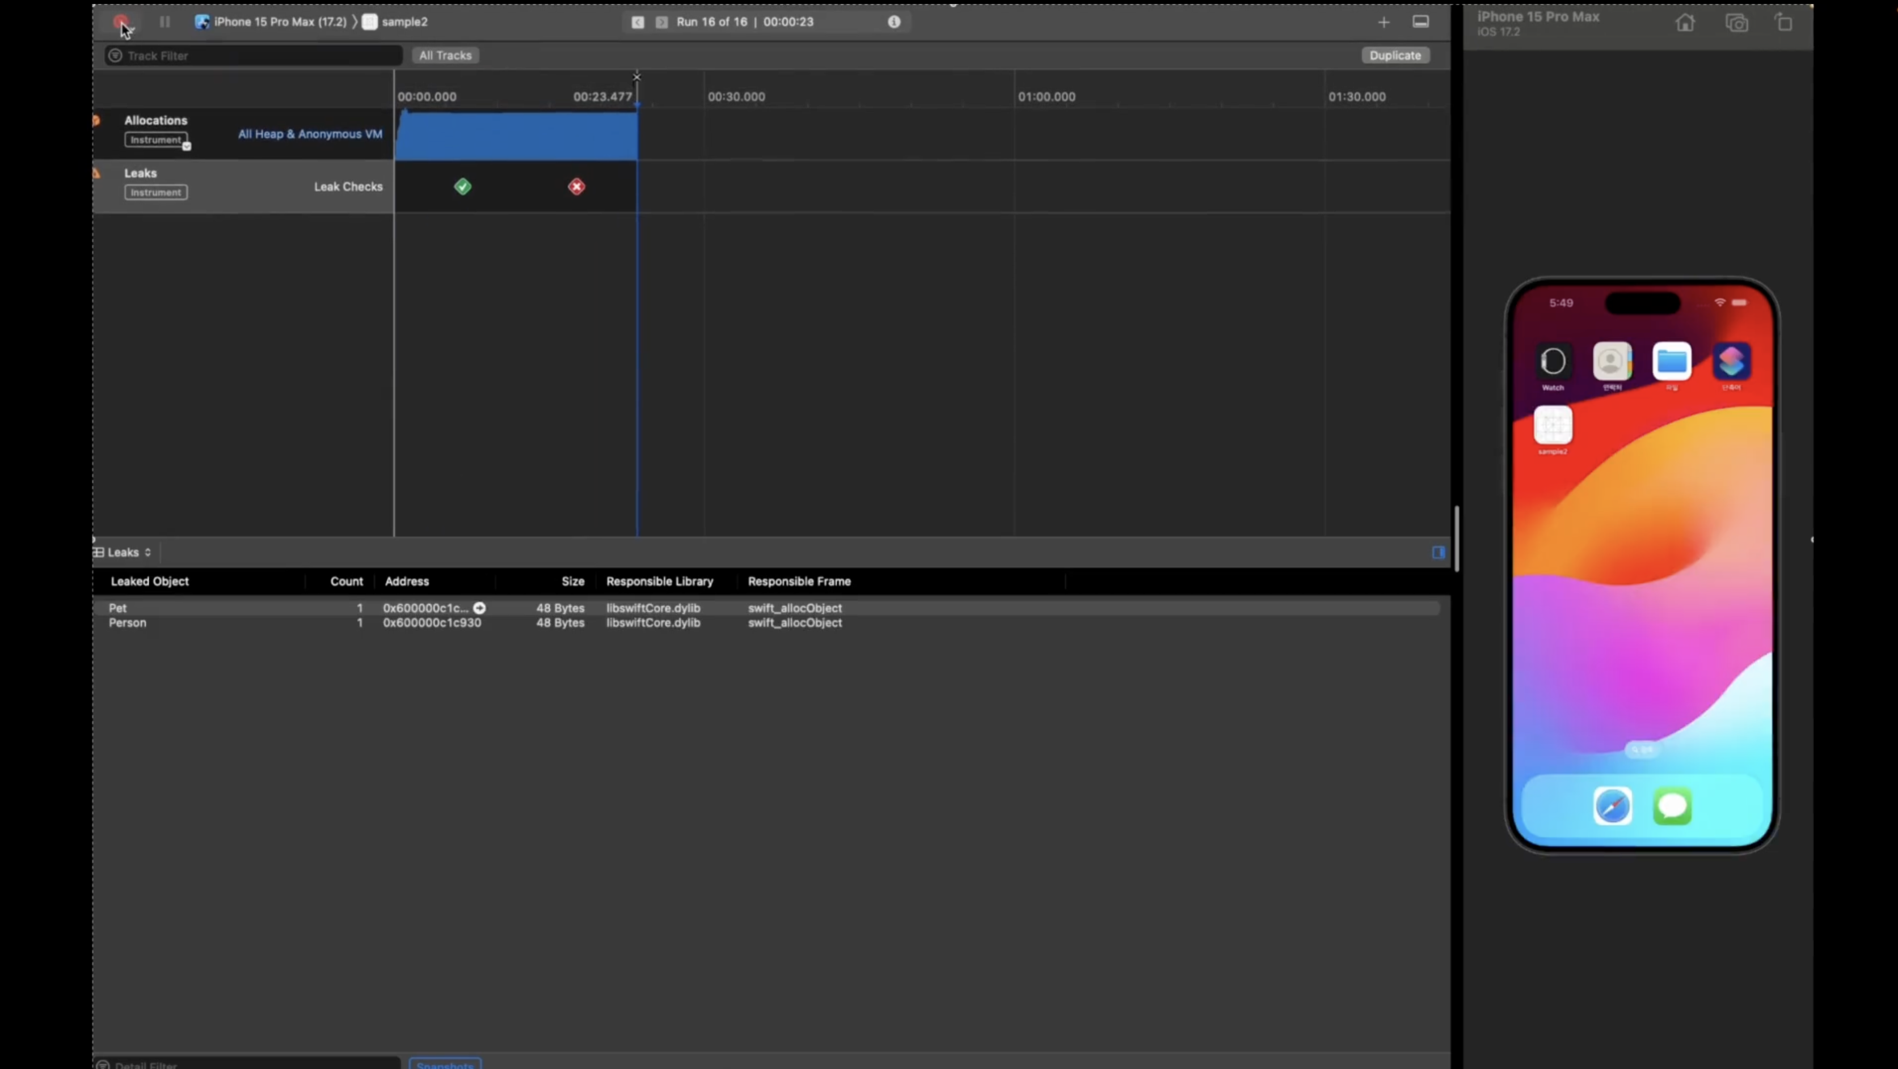Stop recording with the red record button
1898x1069 pixels.
point(121,22)
